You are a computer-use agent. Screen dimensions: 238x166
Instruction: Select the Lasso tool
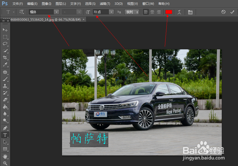coord(5,44)
